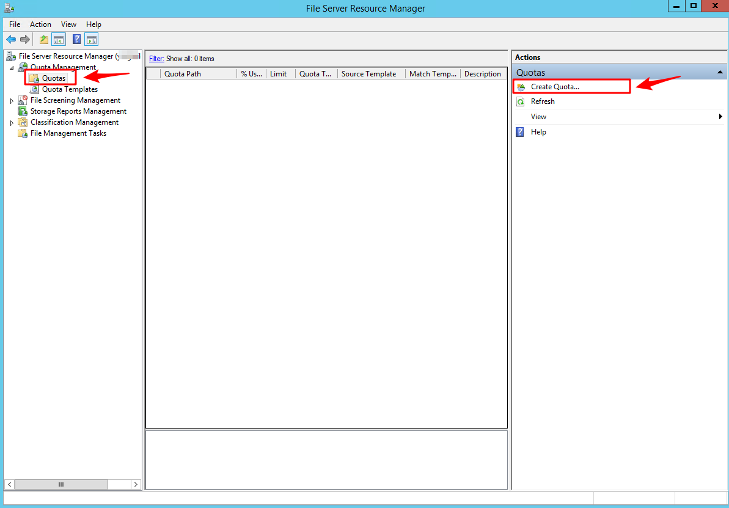729x508 pixels.
Task: Sort by Quota Path column header
Action: point(199,74)
